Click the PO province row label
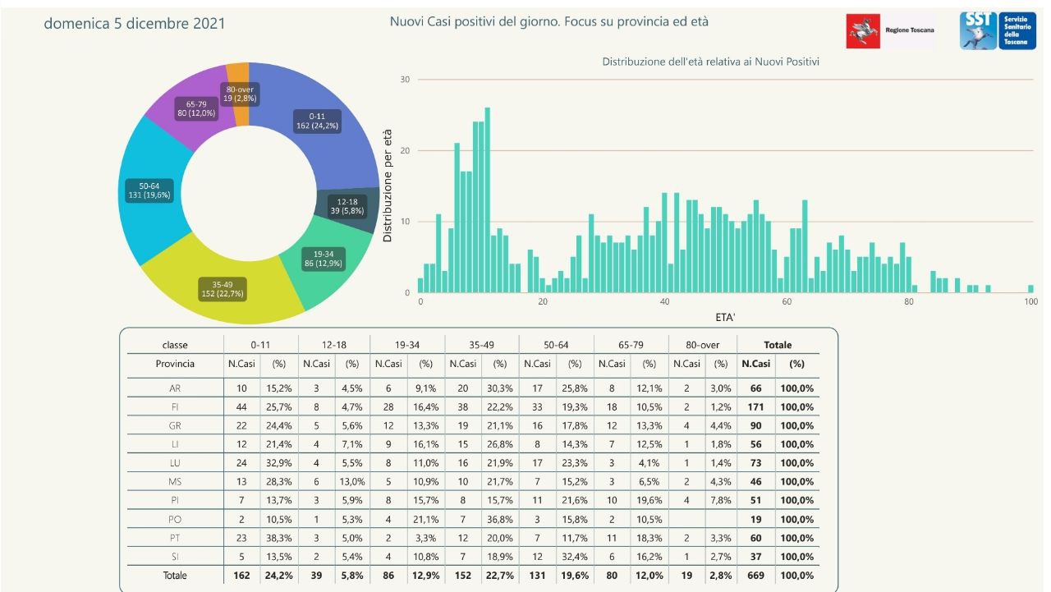Viewport: 1051px width, 592px height. coord(175,520)
